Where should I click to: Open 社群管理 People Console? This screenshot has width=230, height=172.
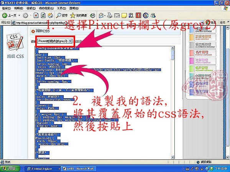[202, 61]
